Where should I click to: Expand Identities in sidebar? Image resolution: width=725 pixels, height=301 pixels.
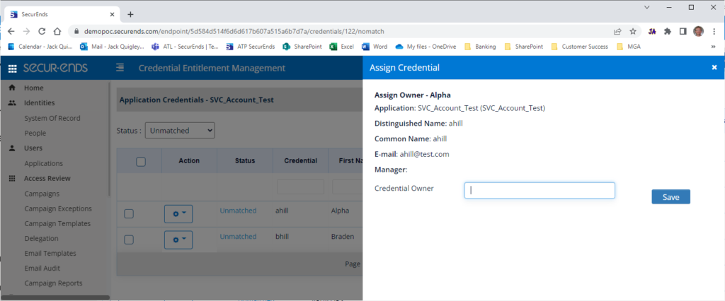click(40, 102)
